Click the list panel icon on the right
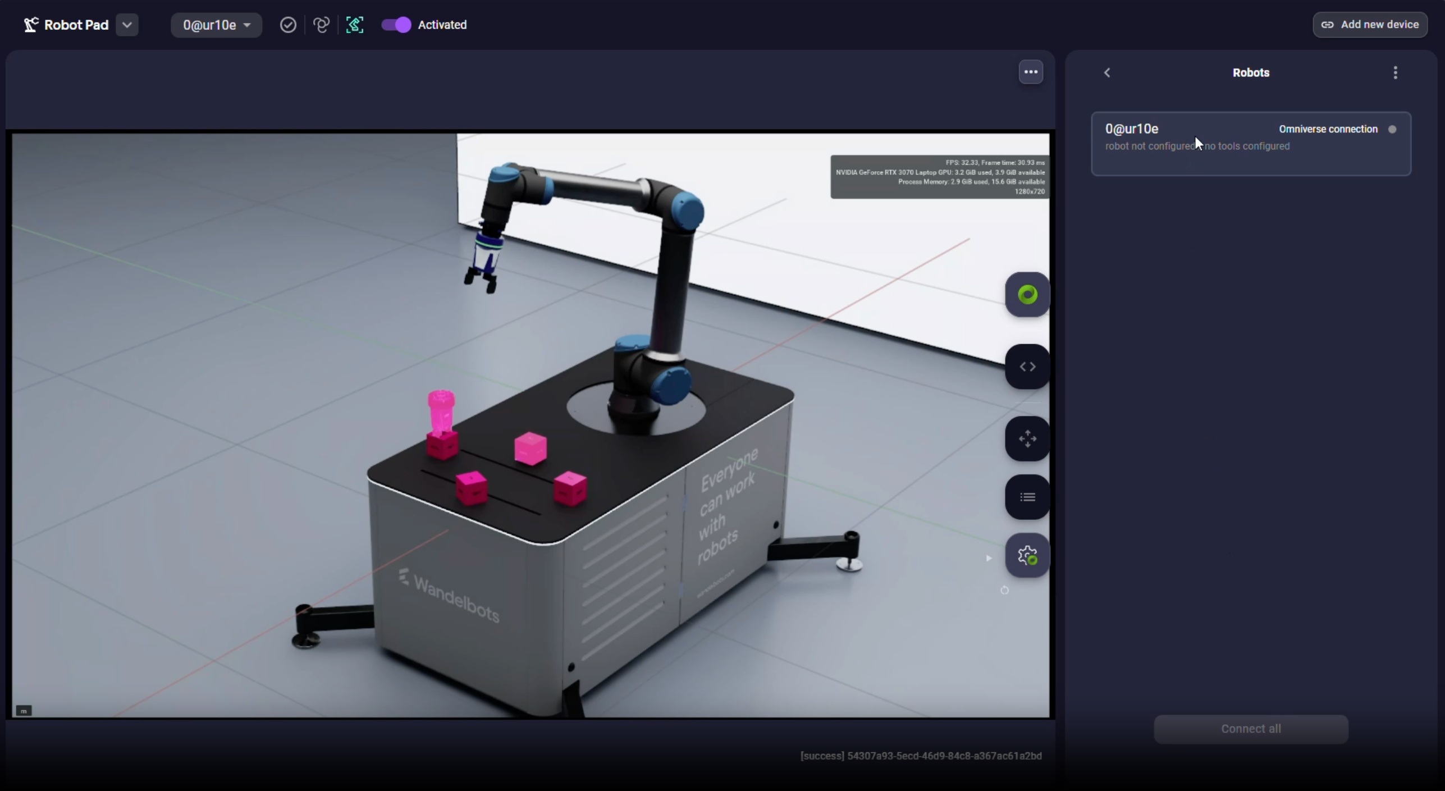Viewport: 1445px width, 791px height. click(x=1027, y=497)
